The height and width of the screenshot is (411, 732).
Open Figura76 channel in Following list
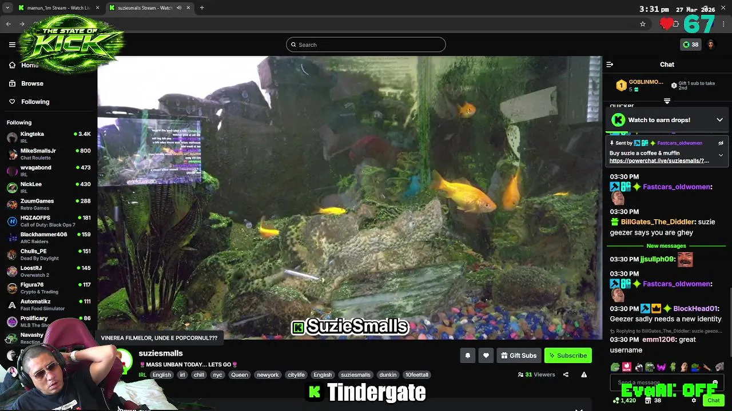point(49,288)
